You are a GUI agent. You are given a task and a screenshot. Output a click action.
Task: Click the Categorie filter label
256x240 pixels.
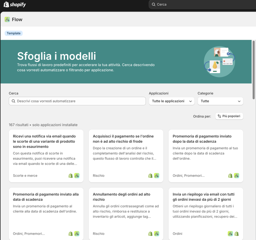(205, 93)
